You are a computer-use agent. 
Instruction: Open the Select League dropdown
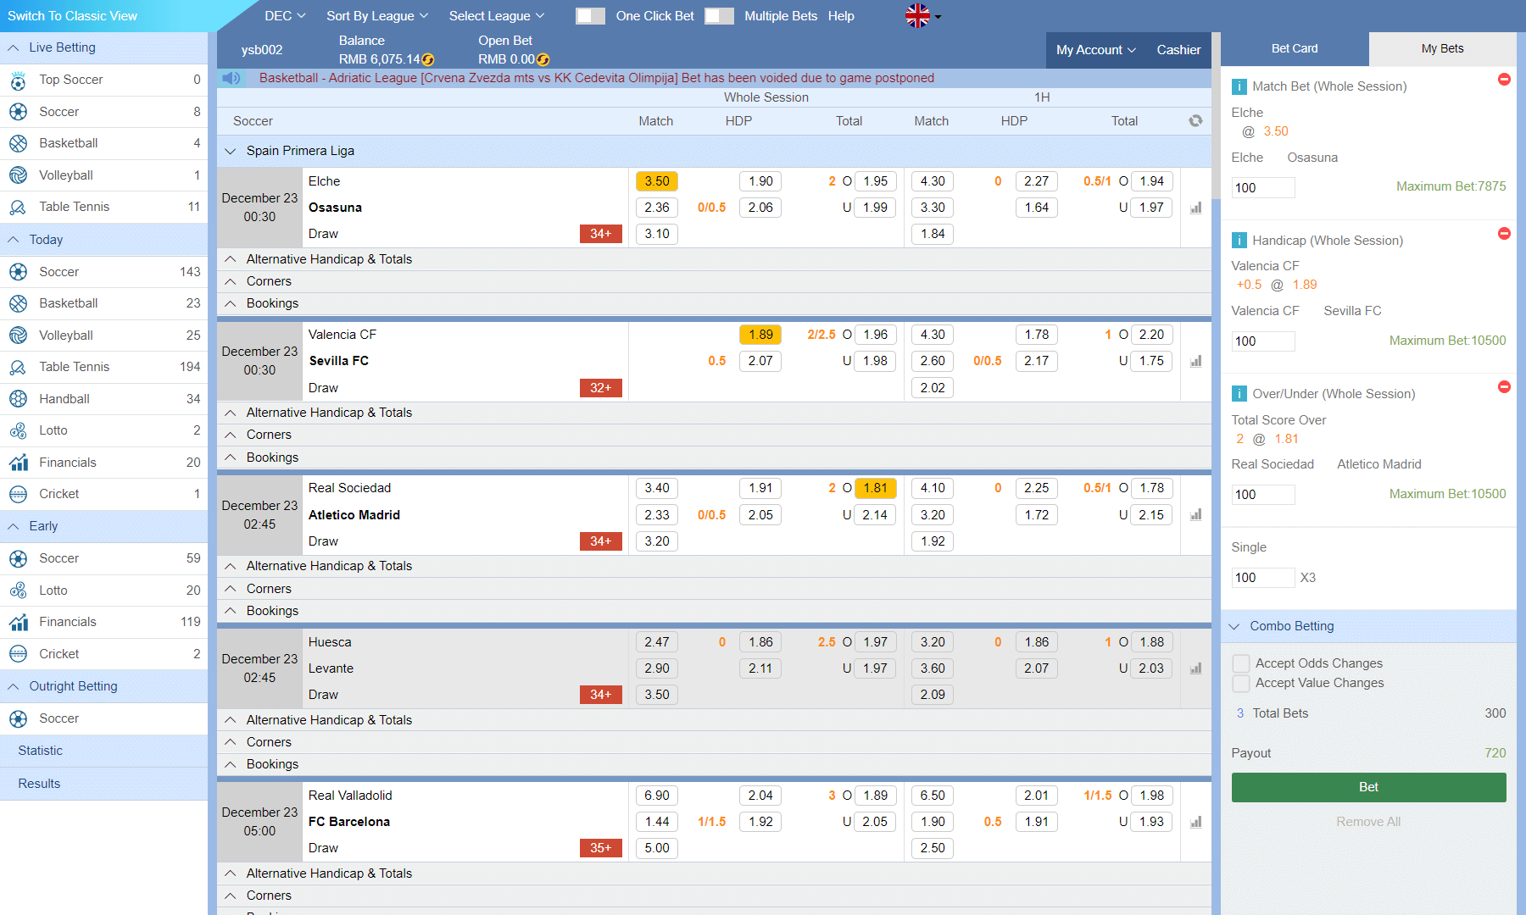(497, 16)
